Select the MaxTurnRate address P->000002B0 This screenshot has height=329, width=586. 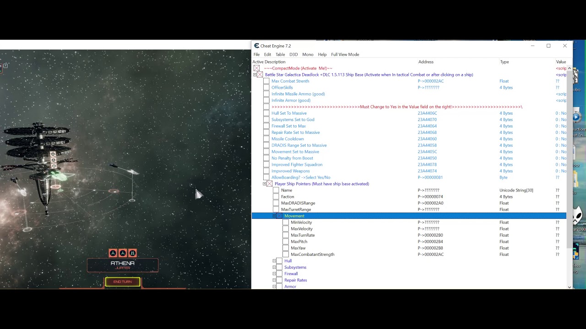(x=430, y=235)
